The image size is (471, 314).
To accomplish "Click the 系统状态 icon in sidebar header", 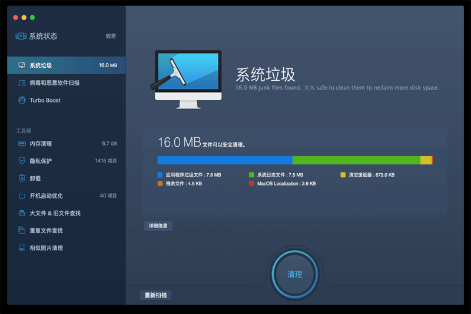I will point(21,36).
